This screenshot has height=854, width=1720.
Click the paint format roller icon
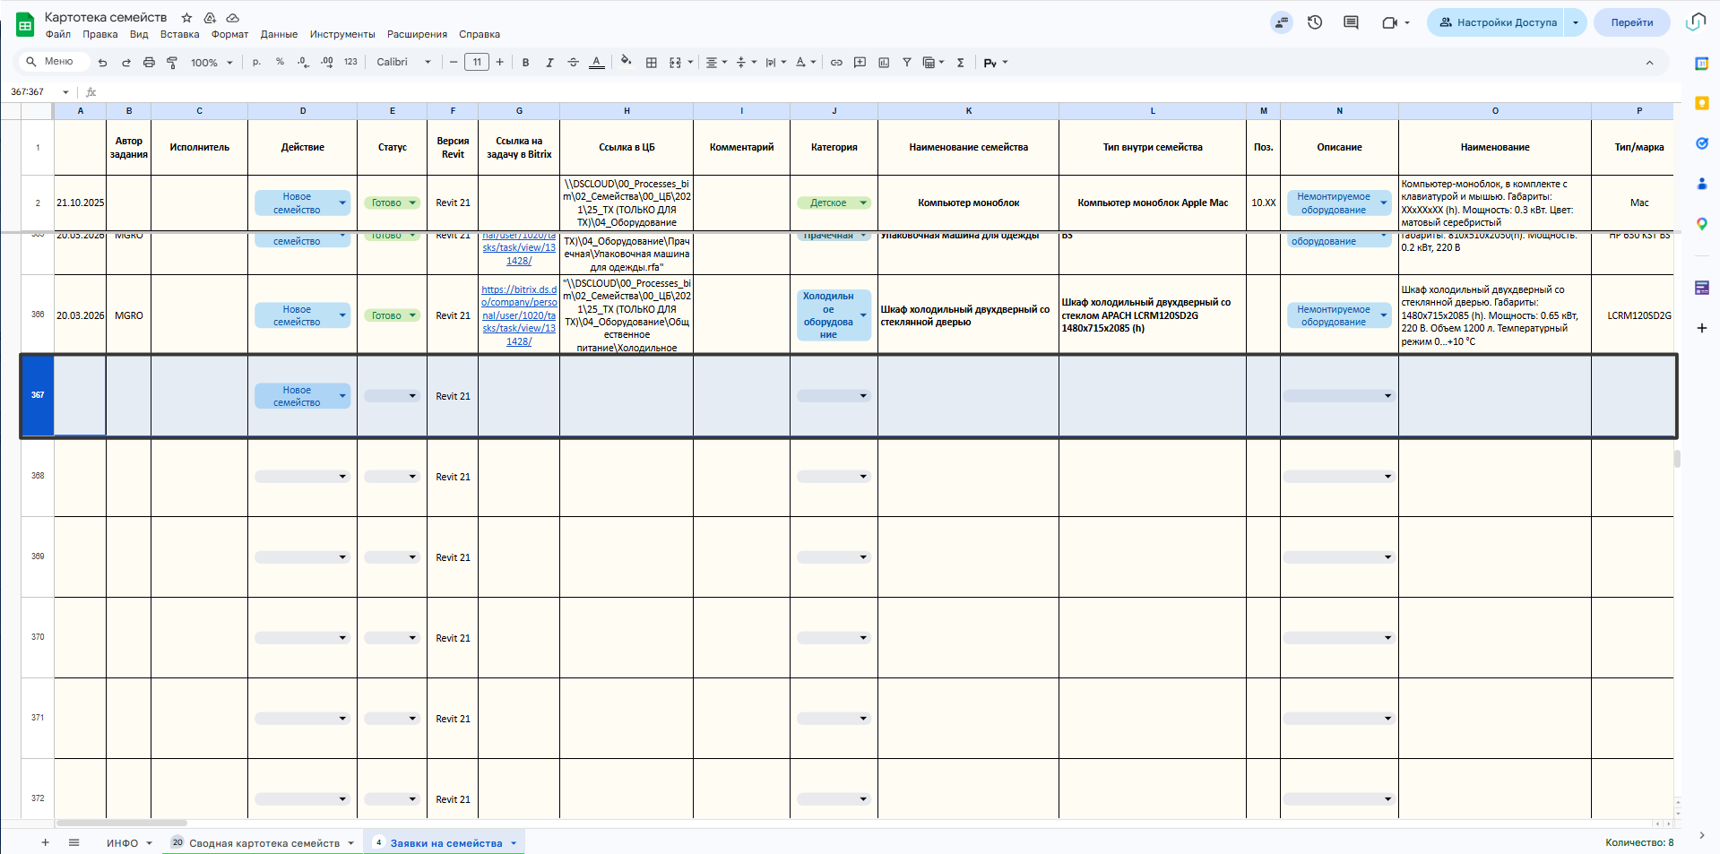[172, 63]
